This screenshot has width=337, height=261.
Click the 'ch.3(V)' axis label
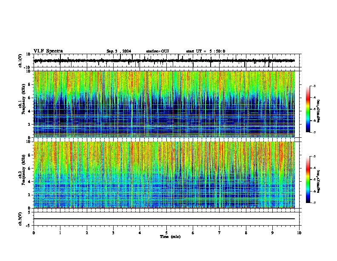pyautogui.click(x=20, y=219)
